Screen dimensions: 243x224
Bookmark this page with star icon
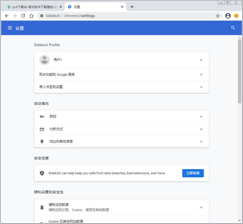click(x=217, y=16)
